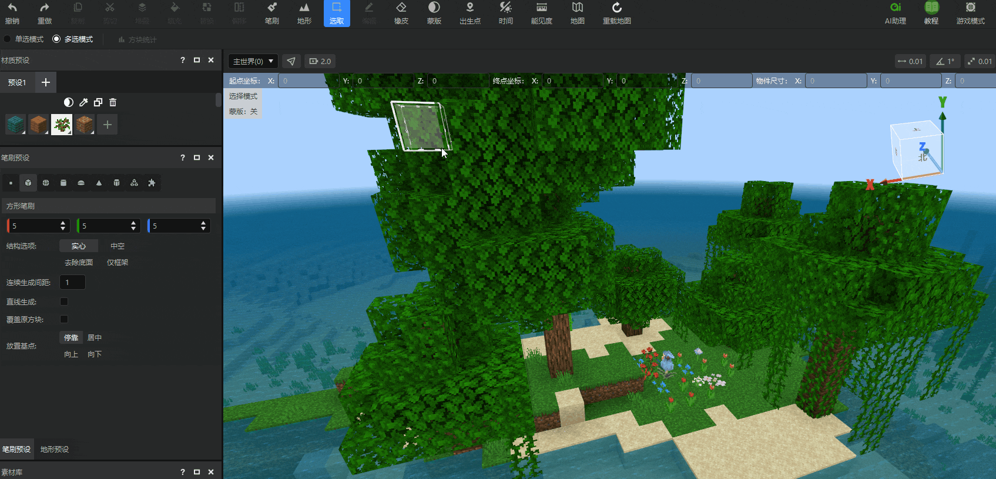The height and width of the screenshot is (479, 996).
Task: Switch to the 笔刷预设 bottom tab
Action: 16,449
